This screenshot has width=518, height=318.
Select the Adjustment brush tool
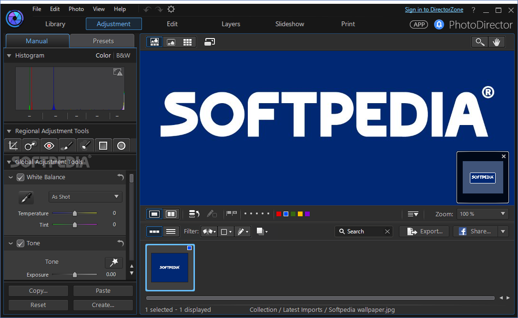click(67, 145)
